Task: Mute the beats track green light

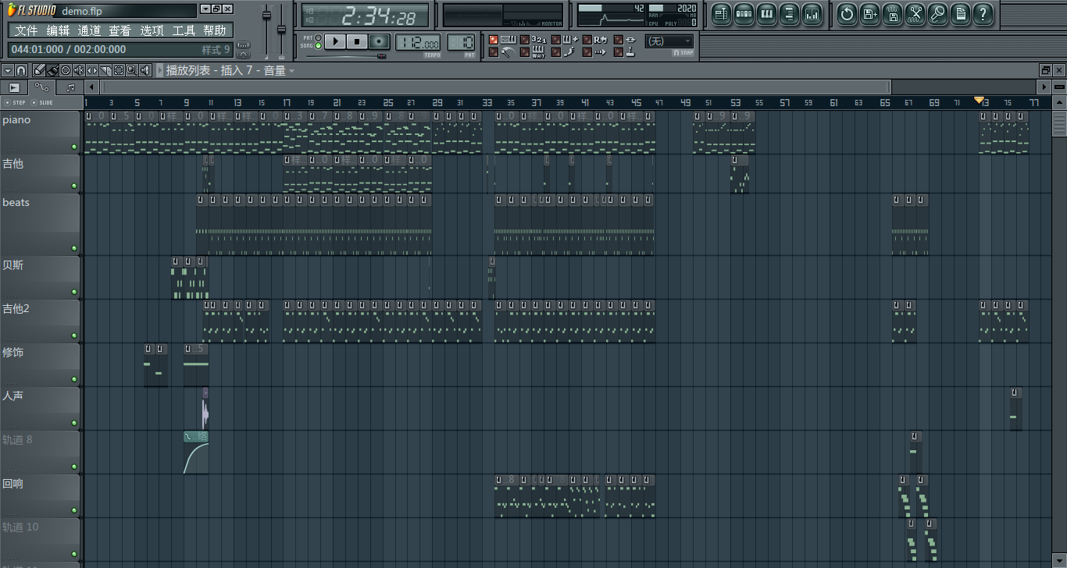Action: tap(74, 249)
